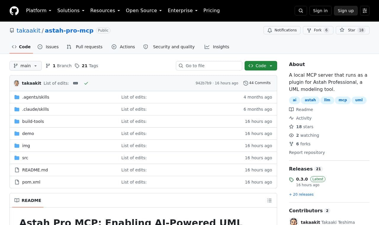Expand the Open Source menu

point(144,11)
